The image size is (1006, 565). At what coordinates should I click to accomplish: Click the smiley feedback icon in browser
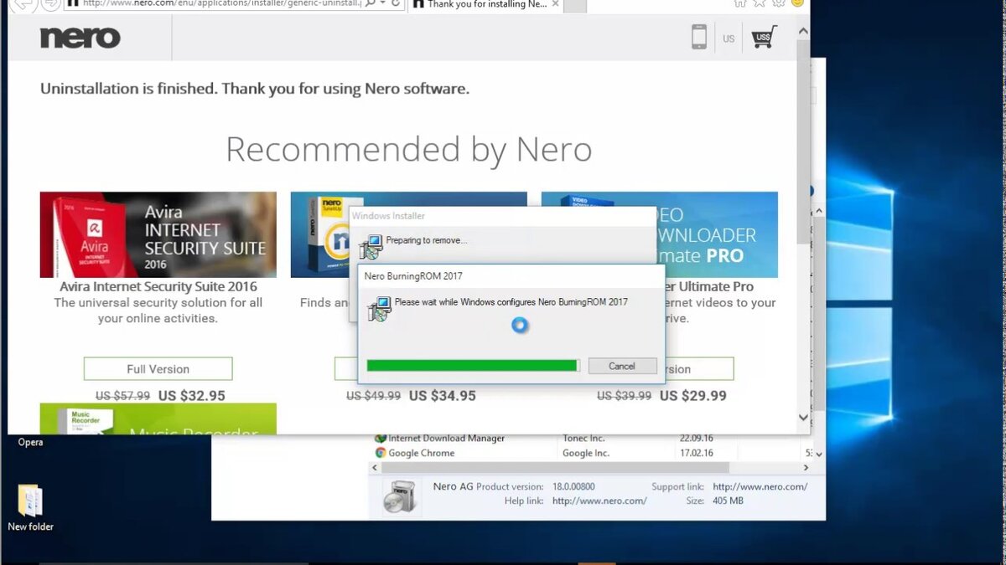click(797, 3)
